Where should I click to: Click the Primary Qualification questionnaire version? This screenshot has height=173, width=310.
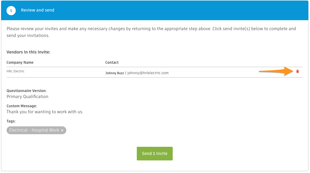27,96
